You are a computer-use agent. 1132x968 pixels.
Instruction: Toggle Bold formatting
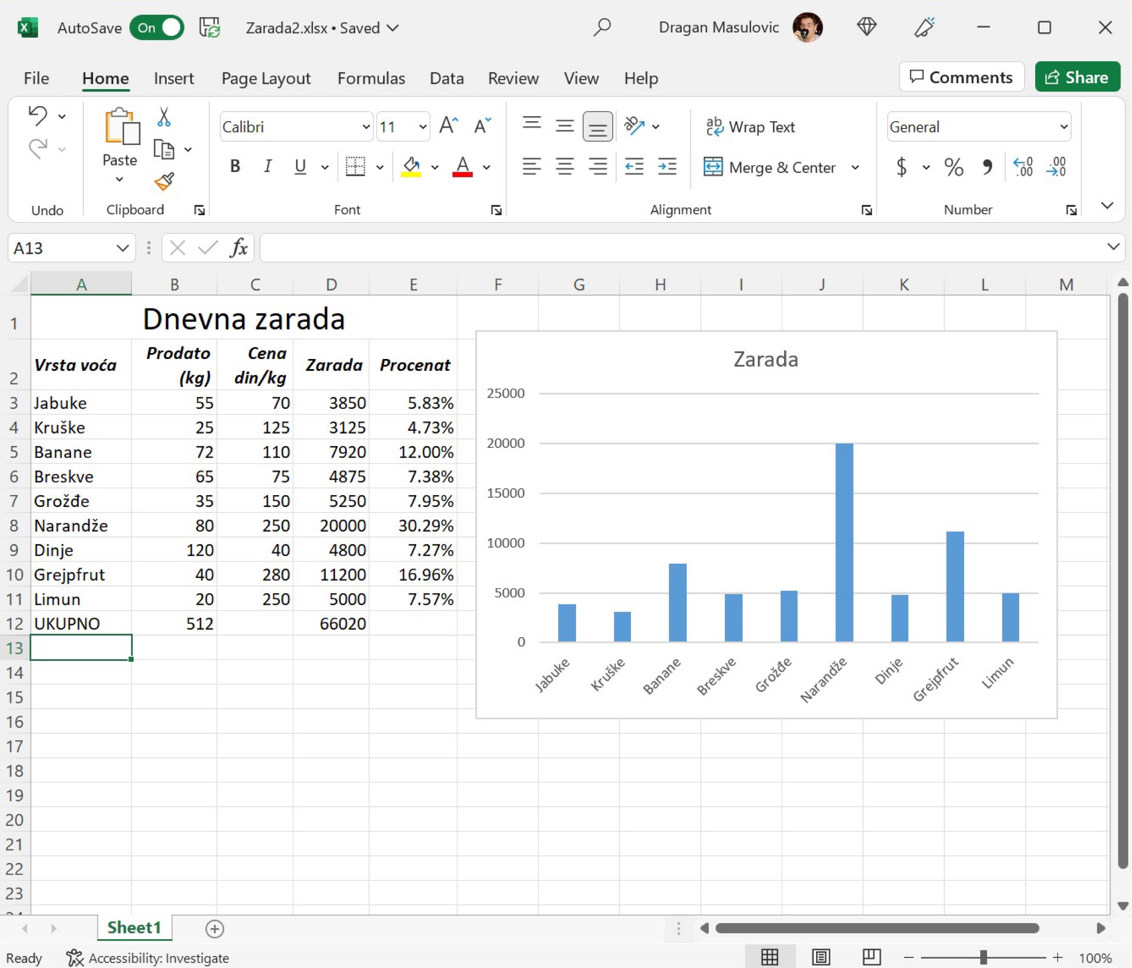tap(235, 166)
